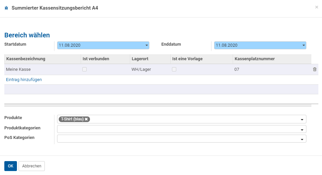Confirm the report with the OK button
322x175 pixels.
tap(11, 166)
